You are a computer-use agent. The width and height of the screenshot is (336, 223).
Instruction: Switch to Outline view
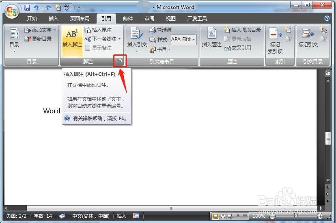pyautogui.click(x=238, y=216)
